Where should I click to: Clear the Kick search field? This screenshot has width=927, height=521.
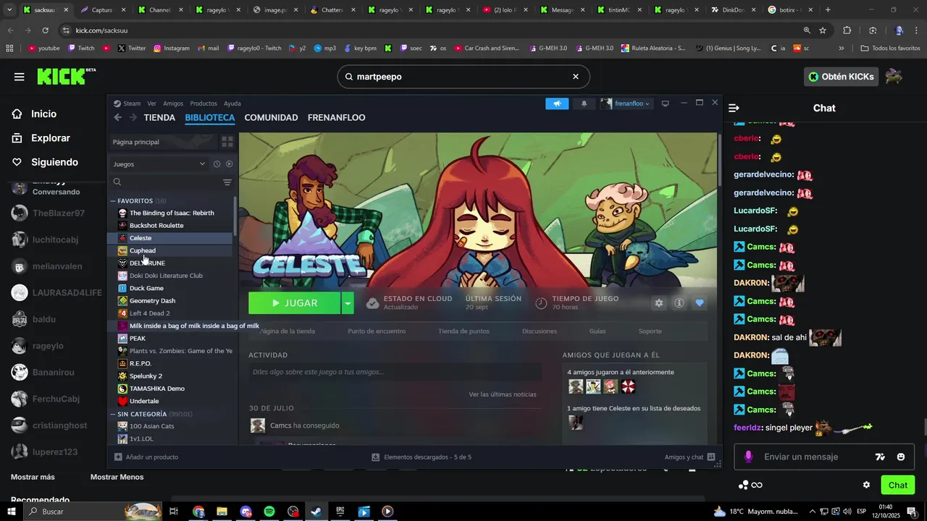pyautogui.click(x=576, y=77)
